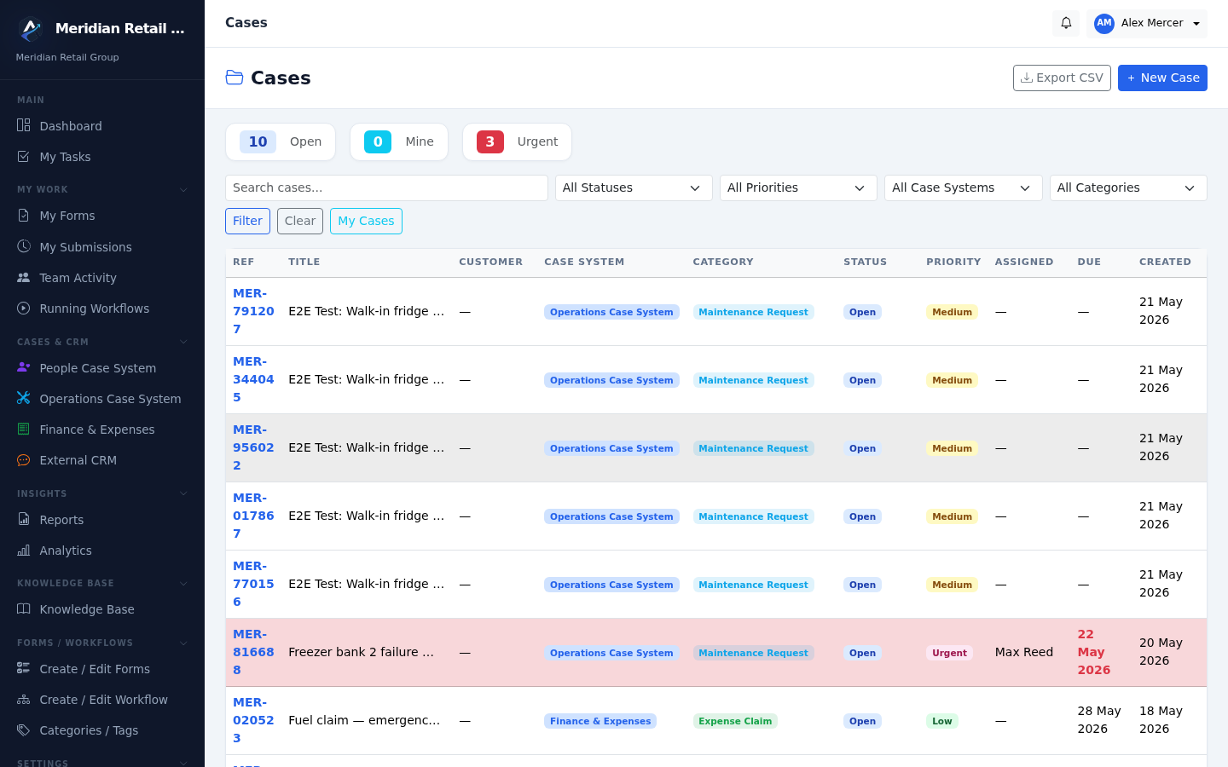Open the Dashboard sidebar icon

pyautogui.click(x=24, y=126)
